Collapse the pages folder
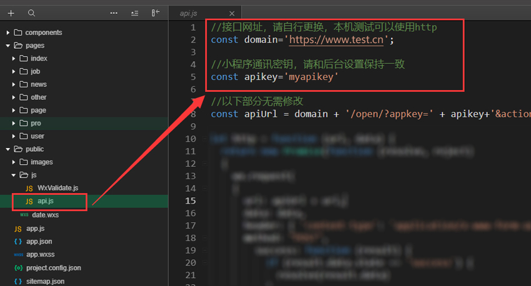 [x=8, y=46]
